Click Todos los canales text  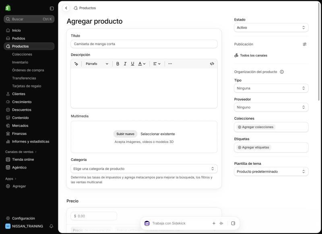tap(254, 56)
